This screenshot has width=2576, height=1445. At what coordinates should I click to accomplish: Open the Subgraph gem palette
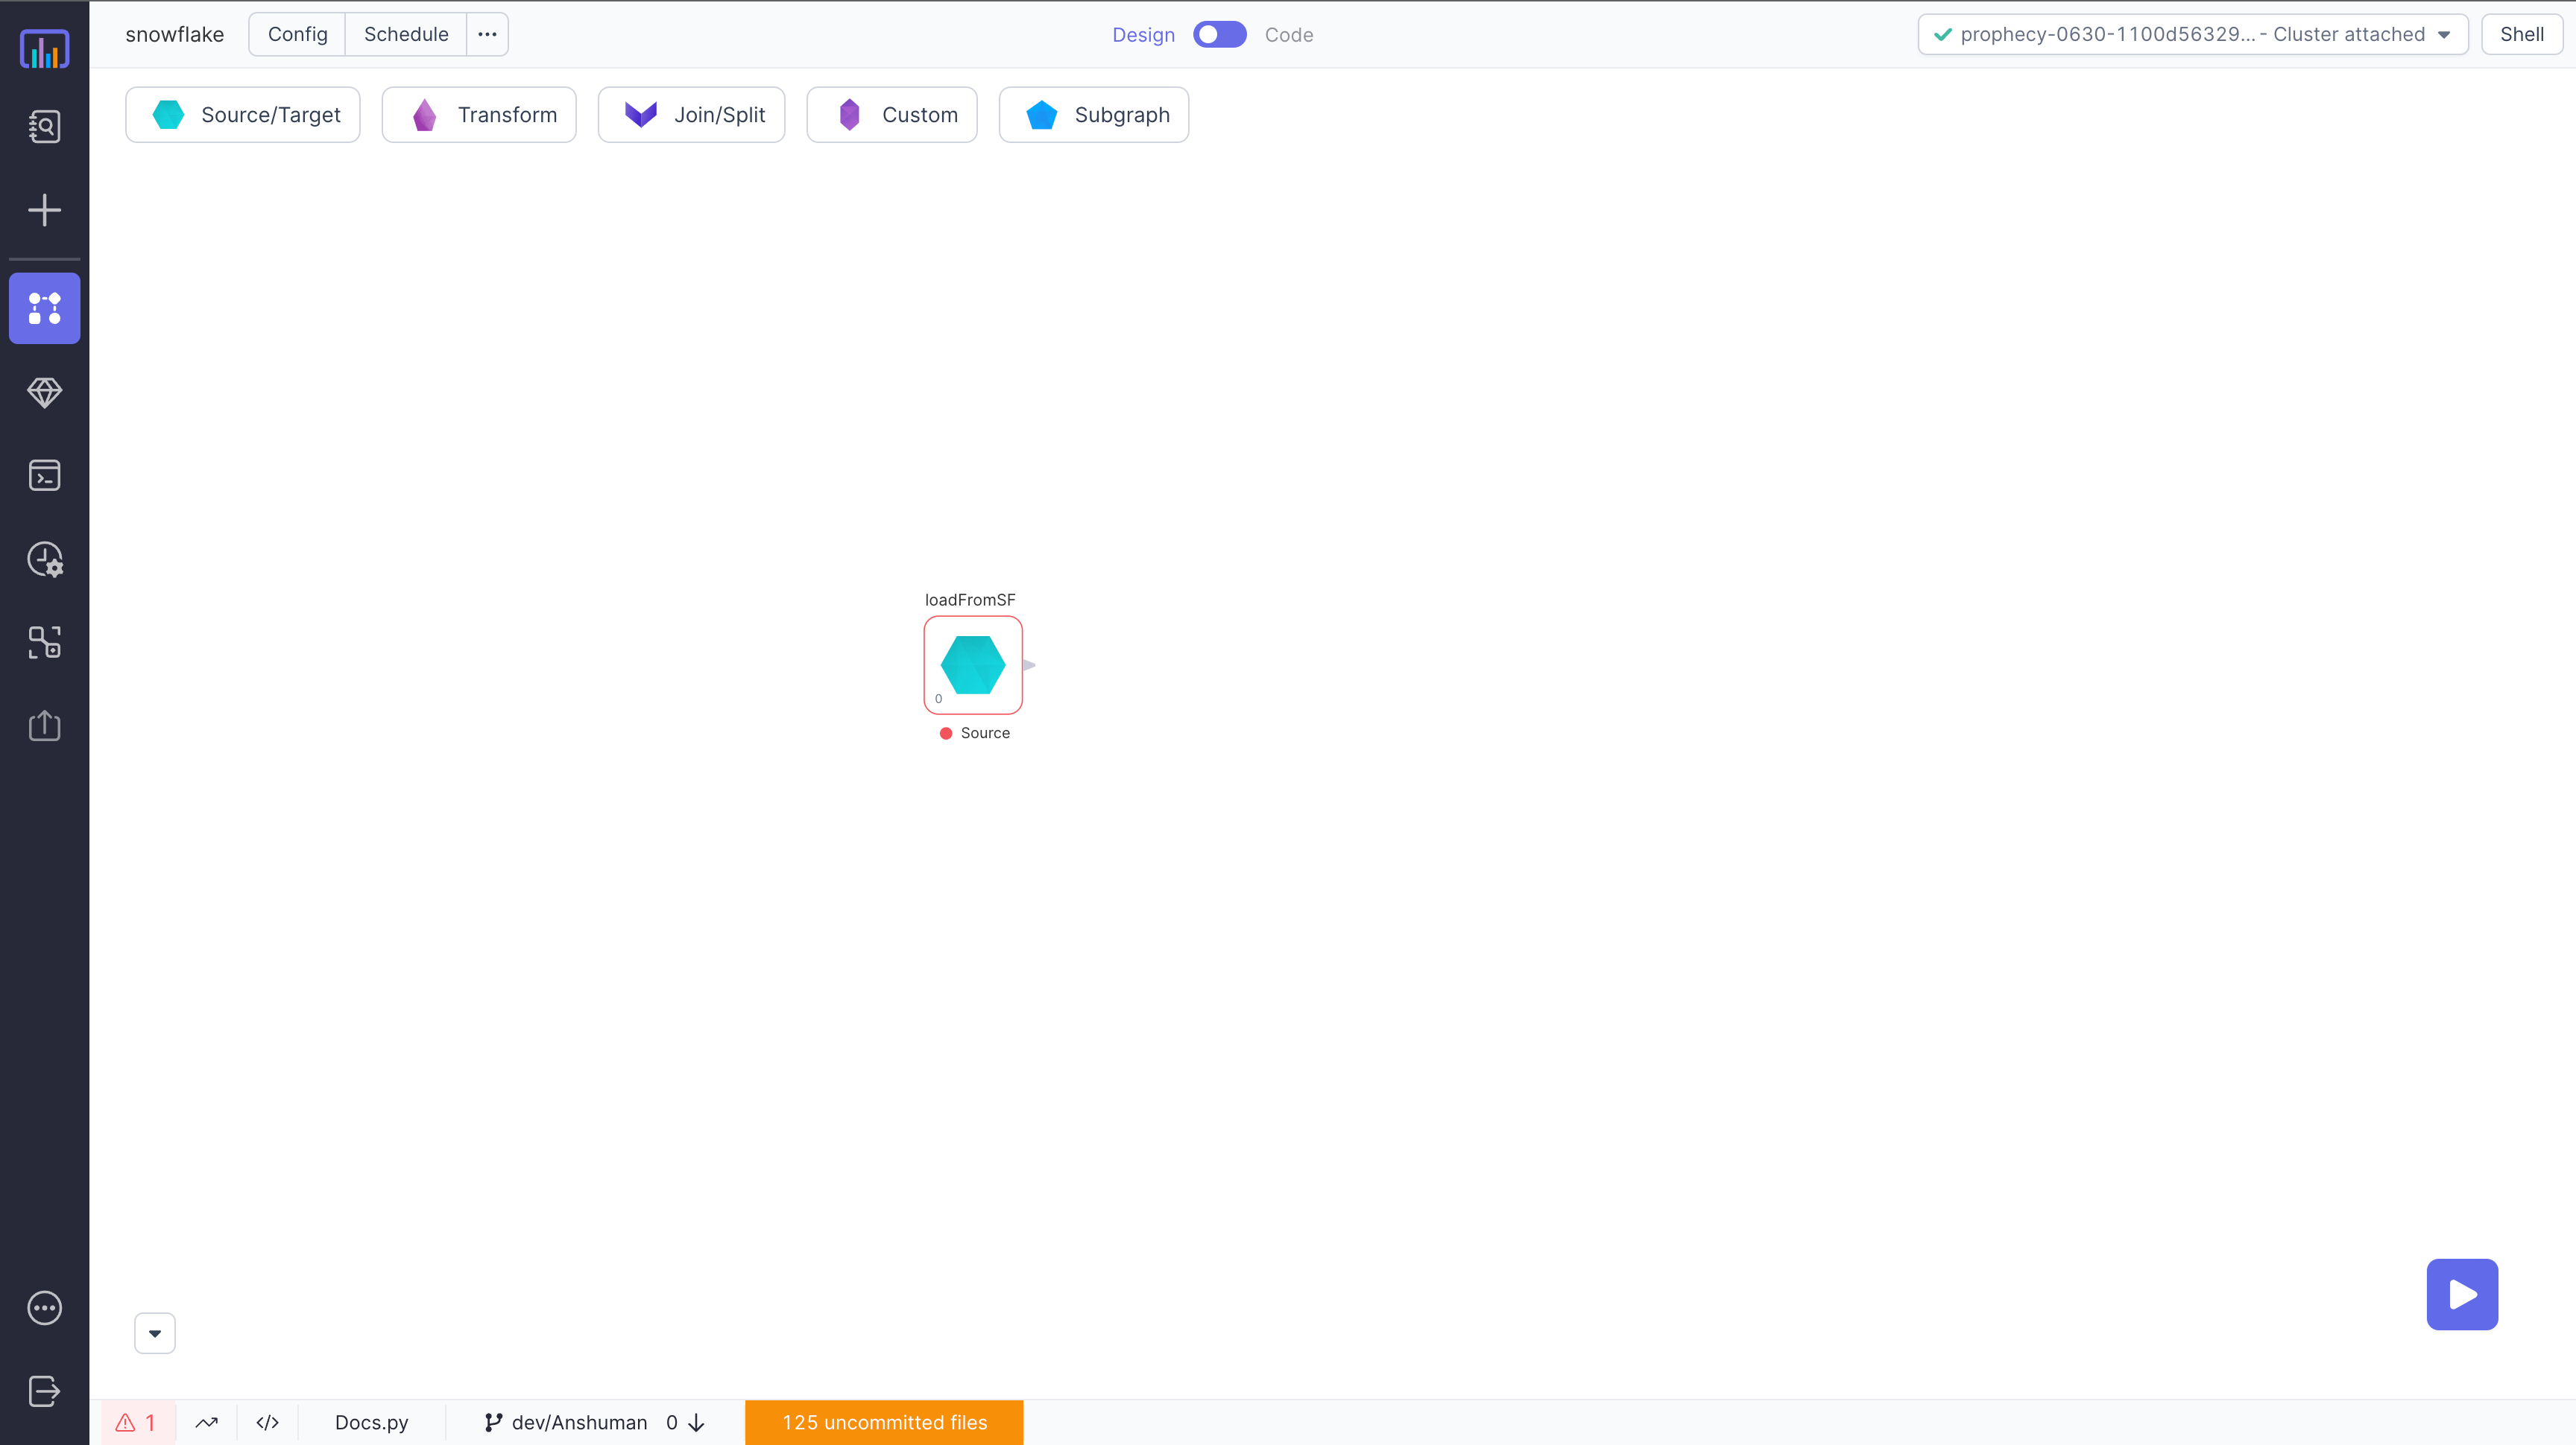[1094, 115]
